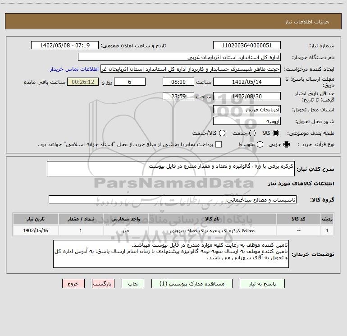The image size is (347, 336).
Task: Click the buyer organization name field
Action: (x=179, y=57)
